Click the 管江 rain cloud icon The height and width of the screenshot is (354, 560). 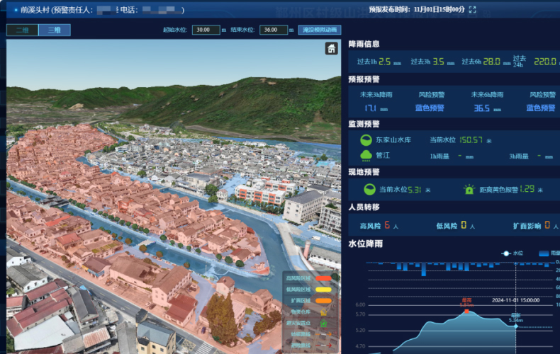click(x=366, y=155)
